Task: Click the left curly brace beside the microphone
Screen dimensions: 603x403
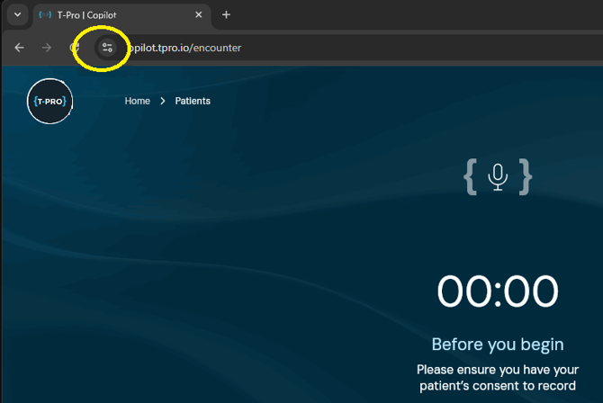Action: pos(470,177)
